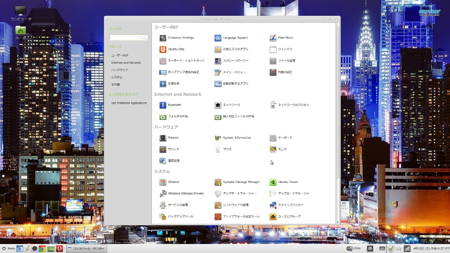Select Internet and Network group in sidebar
The width and height of the screenshot is (450, 253).
click(x=126, y=63)
